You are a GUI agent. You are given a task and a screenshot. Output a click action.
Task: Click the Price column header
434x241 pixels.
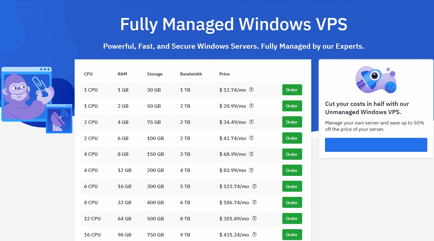(x=224, y=74)
